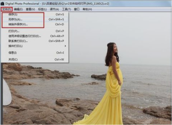Screen dimensions: 172x125
Task: Choose 保存(S) from the file menu
Action: (x=35, y=14)
